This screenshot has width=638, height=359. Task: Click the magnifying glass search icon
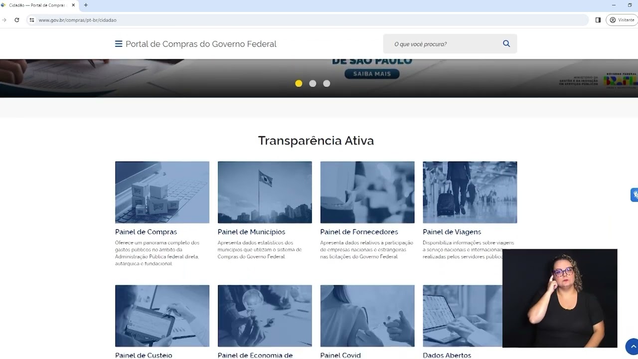tap(506, 44)
